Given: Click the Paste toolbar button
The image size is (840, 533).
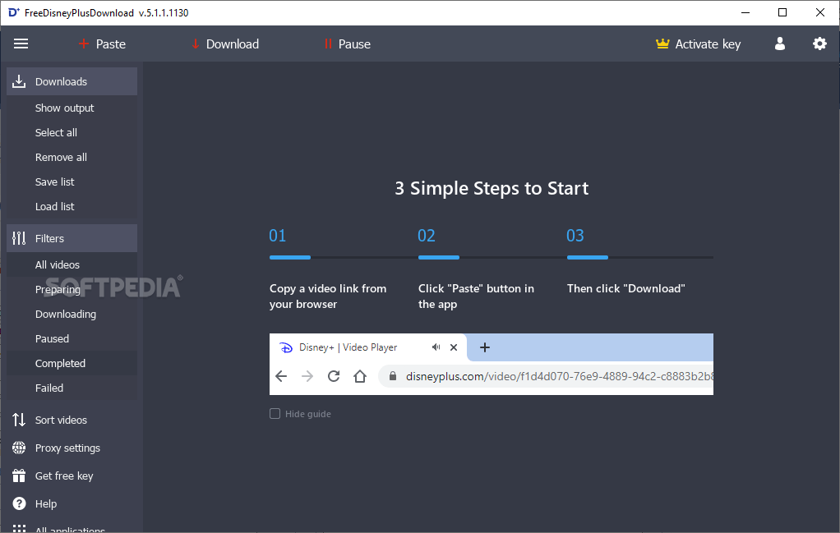Looking at the screenshot, I should tap(102, 44).
